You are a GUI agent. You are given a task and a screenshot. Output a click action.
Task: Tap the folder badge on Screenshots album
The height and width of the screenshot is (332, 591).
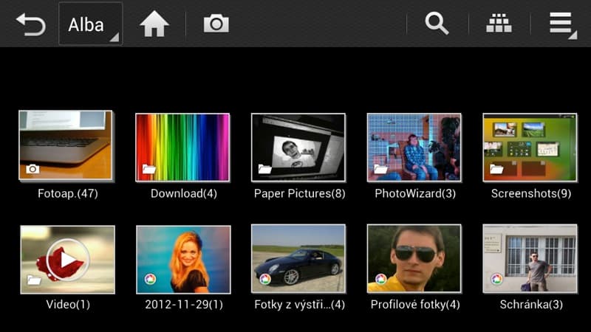click(x=496, y=169)
